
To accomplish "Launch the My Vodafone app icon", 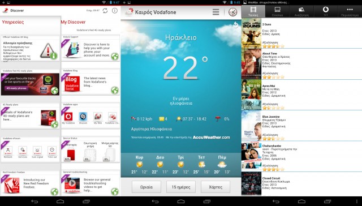I will (x=68, y=117).
